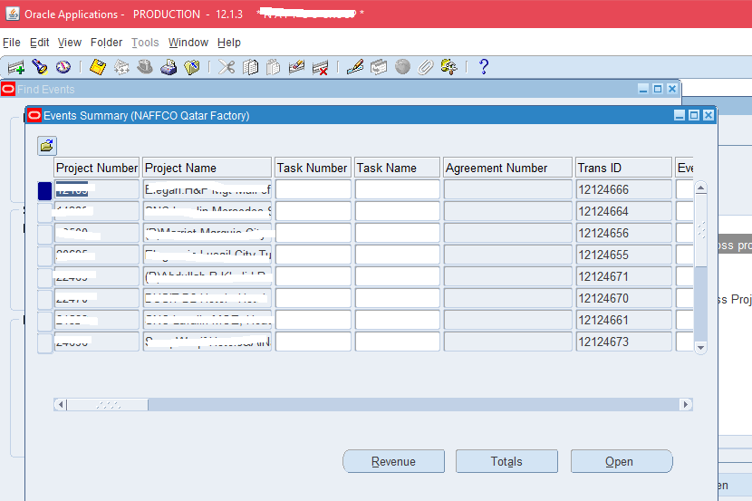Click the Agreement Number column header
Viewport: 752px width, 501px height.
(x=508, y=168)
